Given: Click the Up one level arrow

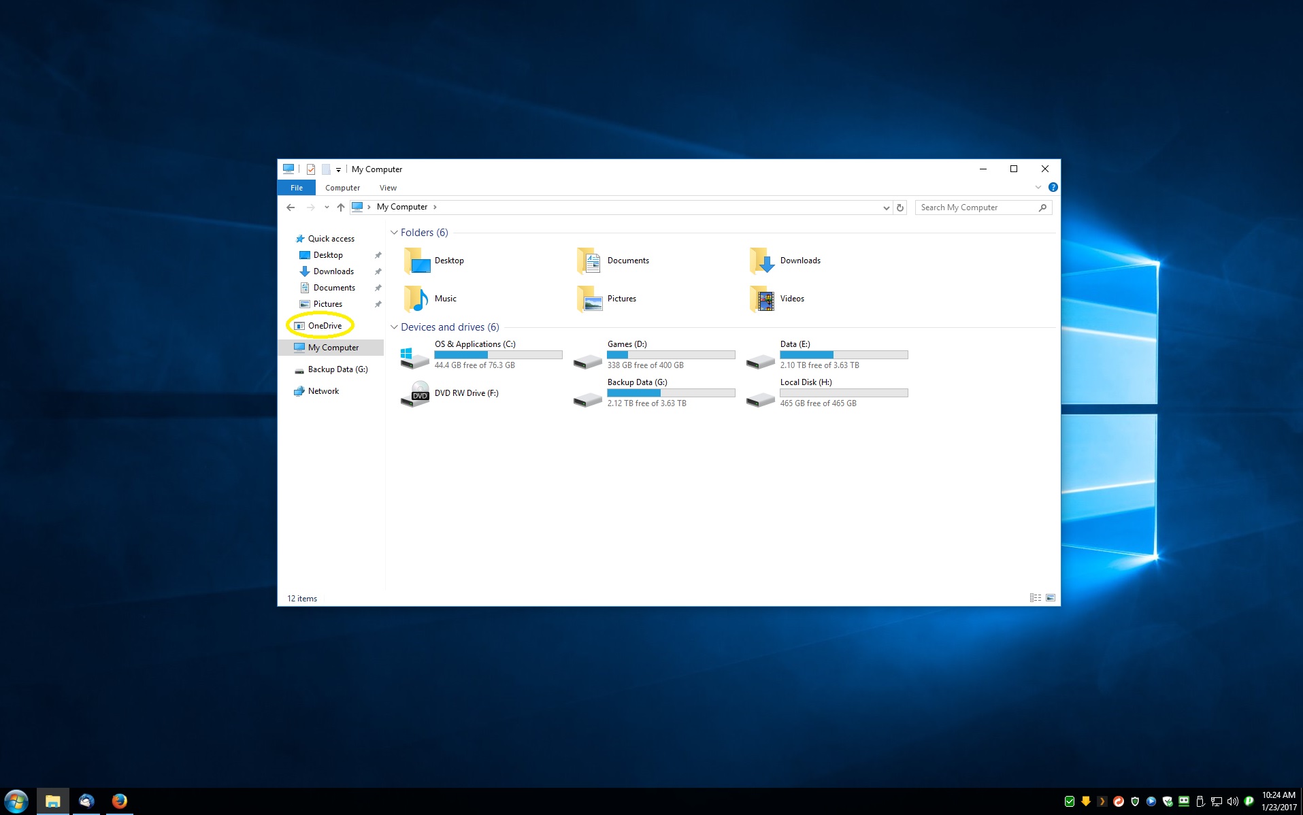Looking at the screenshot, I should 341,207.
